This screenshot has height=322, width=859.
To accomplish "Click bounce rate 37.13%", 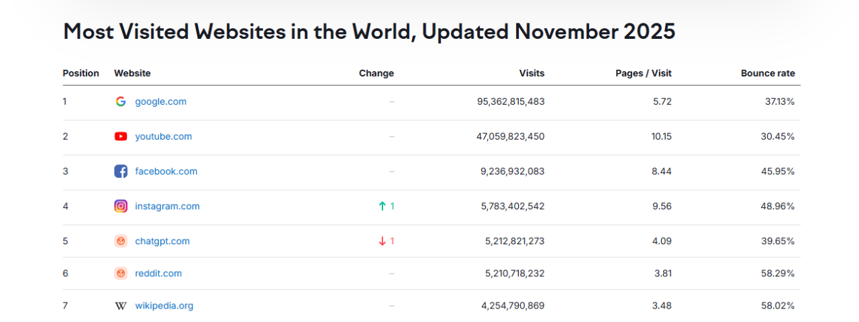I will pos(778,101).
